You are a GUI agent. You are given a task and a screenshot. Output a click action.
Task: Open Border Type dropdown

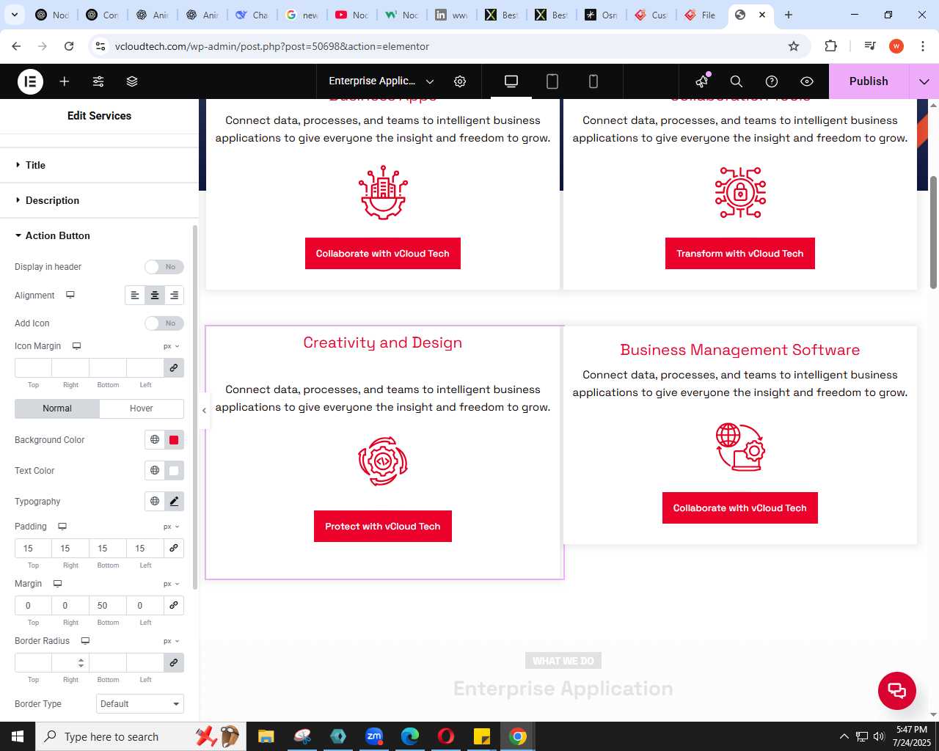(x=140, y=704)
